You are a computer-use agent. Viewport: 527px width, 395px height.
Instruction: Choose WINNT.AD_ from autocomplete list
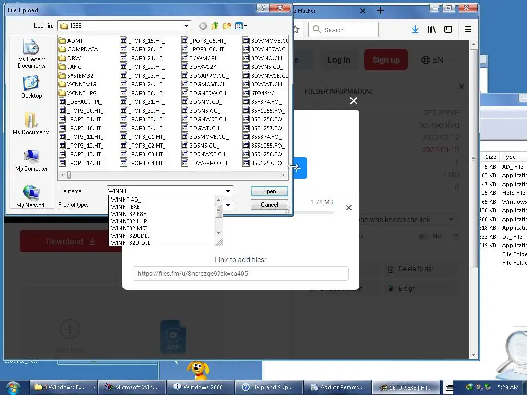point(126,200)
